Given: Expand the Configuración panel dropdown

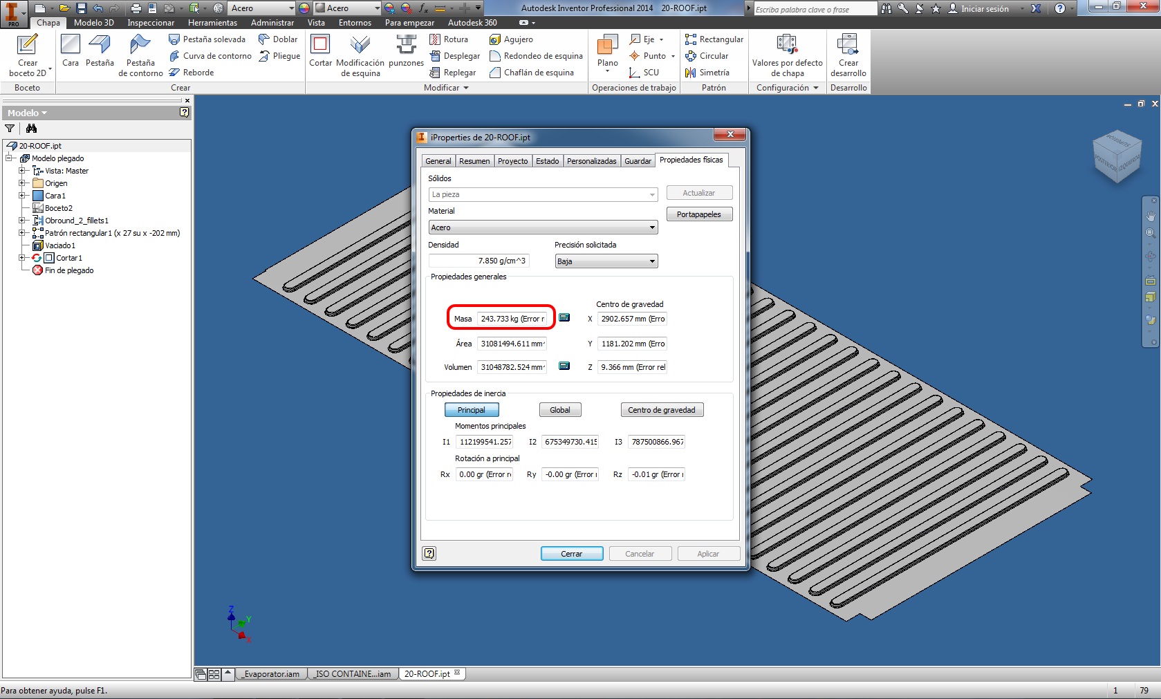Looking at the screenshot, I should (x=788, y=88).
